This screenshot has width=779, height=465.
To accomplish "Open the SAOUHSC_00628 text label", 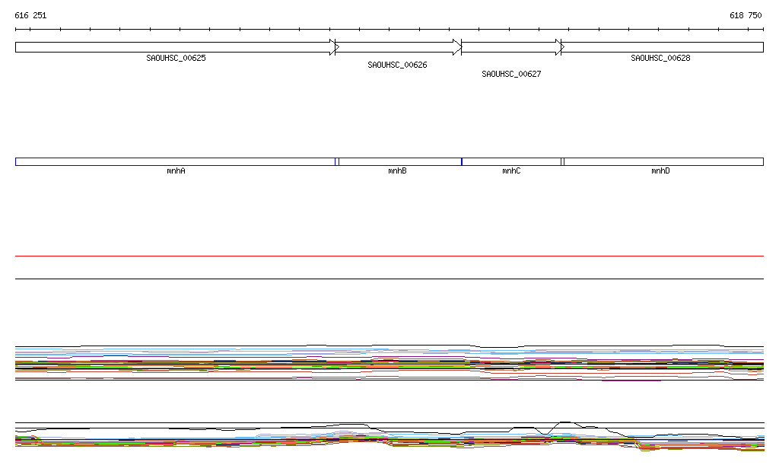I will [660, 59].
